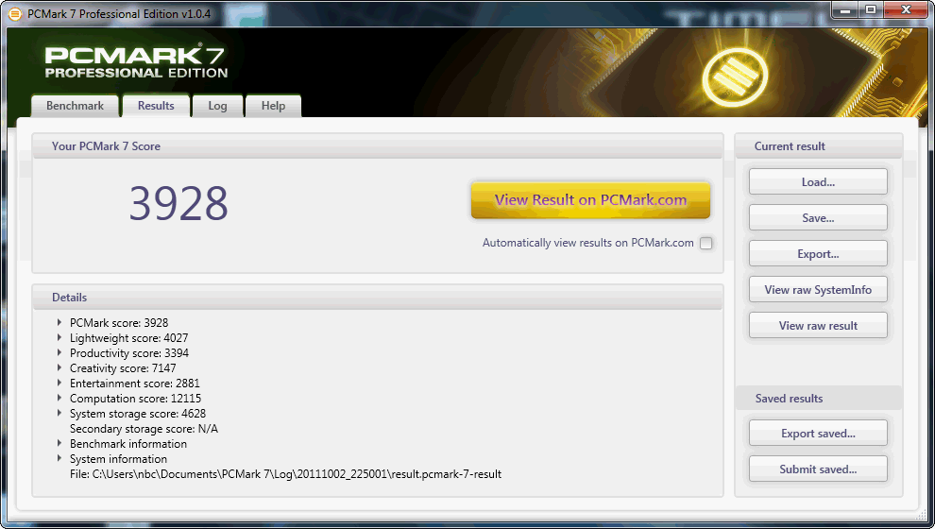Open the Results tab

click(x=156, y=106)
